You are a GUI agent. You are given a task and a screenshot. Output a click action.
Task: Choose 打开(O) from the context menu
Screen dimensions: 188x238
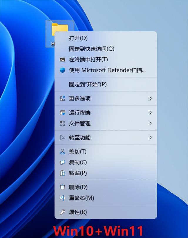coord(106,38)
